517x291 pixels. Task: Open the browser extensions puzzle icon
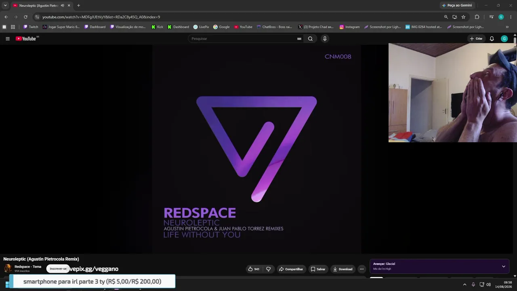pos(477,17)
